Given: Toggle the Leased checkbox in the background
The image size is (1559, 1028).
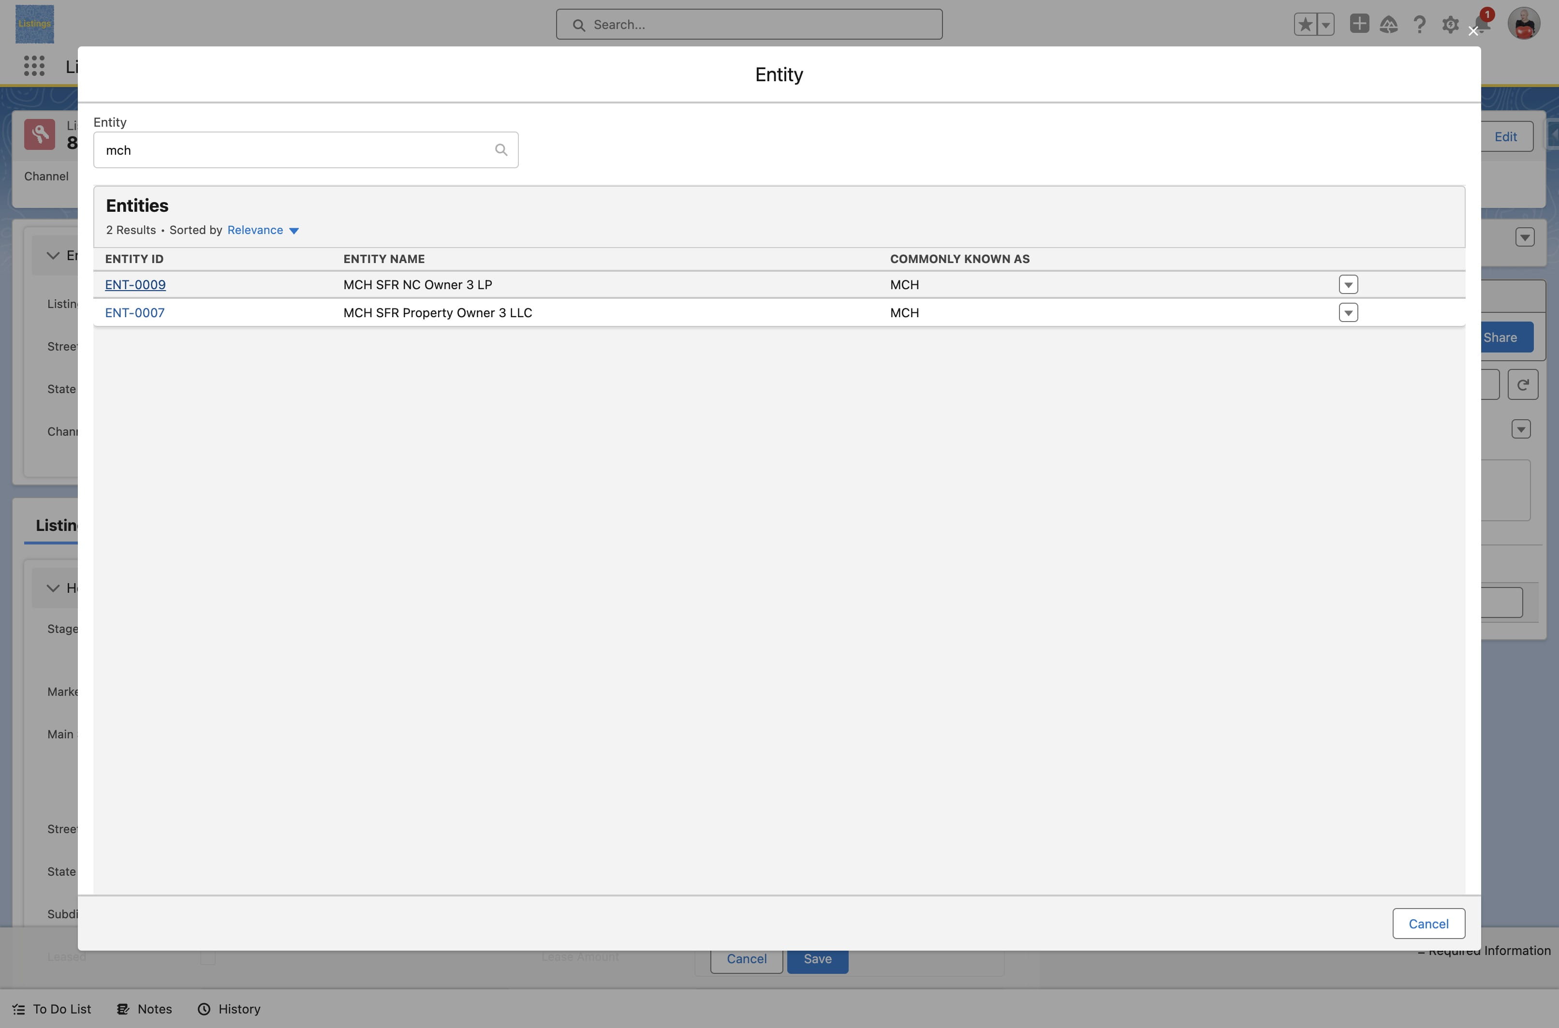Looking at the screenshot, I should point(208,957).
